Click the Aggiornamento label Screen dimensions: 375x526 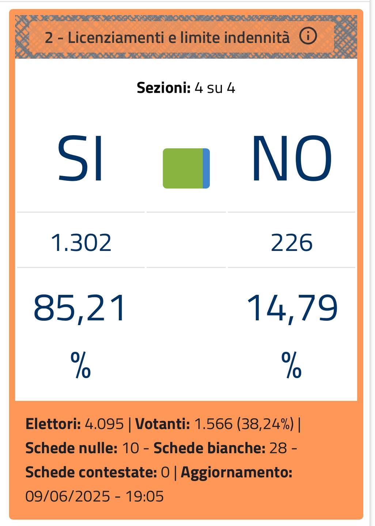[x=236, y=473]
